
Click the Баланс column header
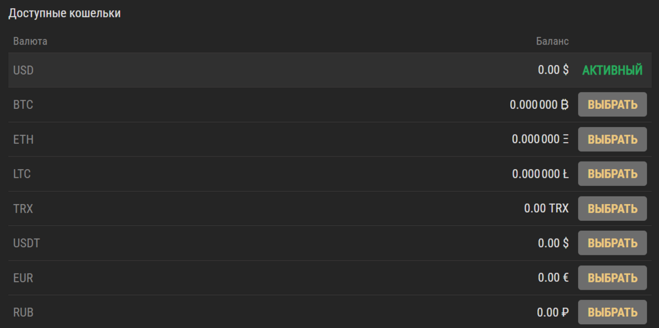click(x=552, y=41)
